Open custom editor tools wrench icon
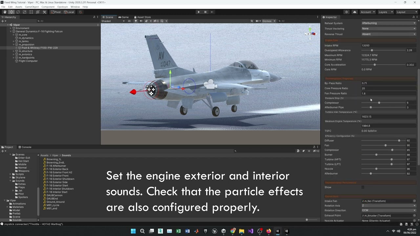Viewport: 420px width, 236px height. pos(45,12)
